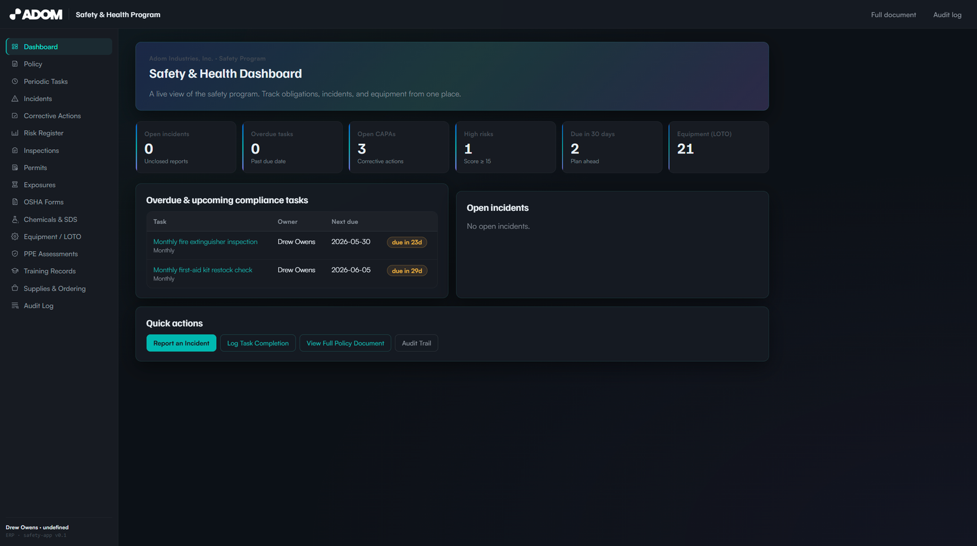This screenshot has height=546, width=977.
Task: Click Drew Owens in first-aid kit row
Action: coord(296,269)
